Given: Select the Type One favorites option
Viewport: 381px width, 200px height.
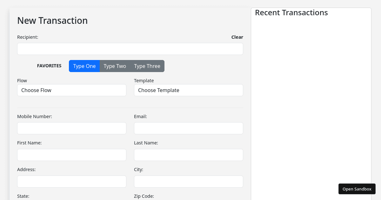Looking at the screenshot, I should point(84,66).
